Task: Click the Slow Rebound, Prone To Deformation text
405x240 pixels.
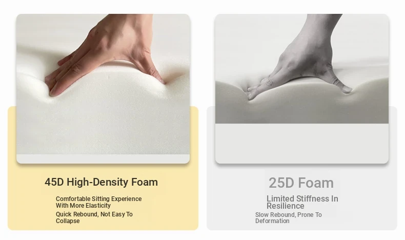Action: click(x=289, y=218)
